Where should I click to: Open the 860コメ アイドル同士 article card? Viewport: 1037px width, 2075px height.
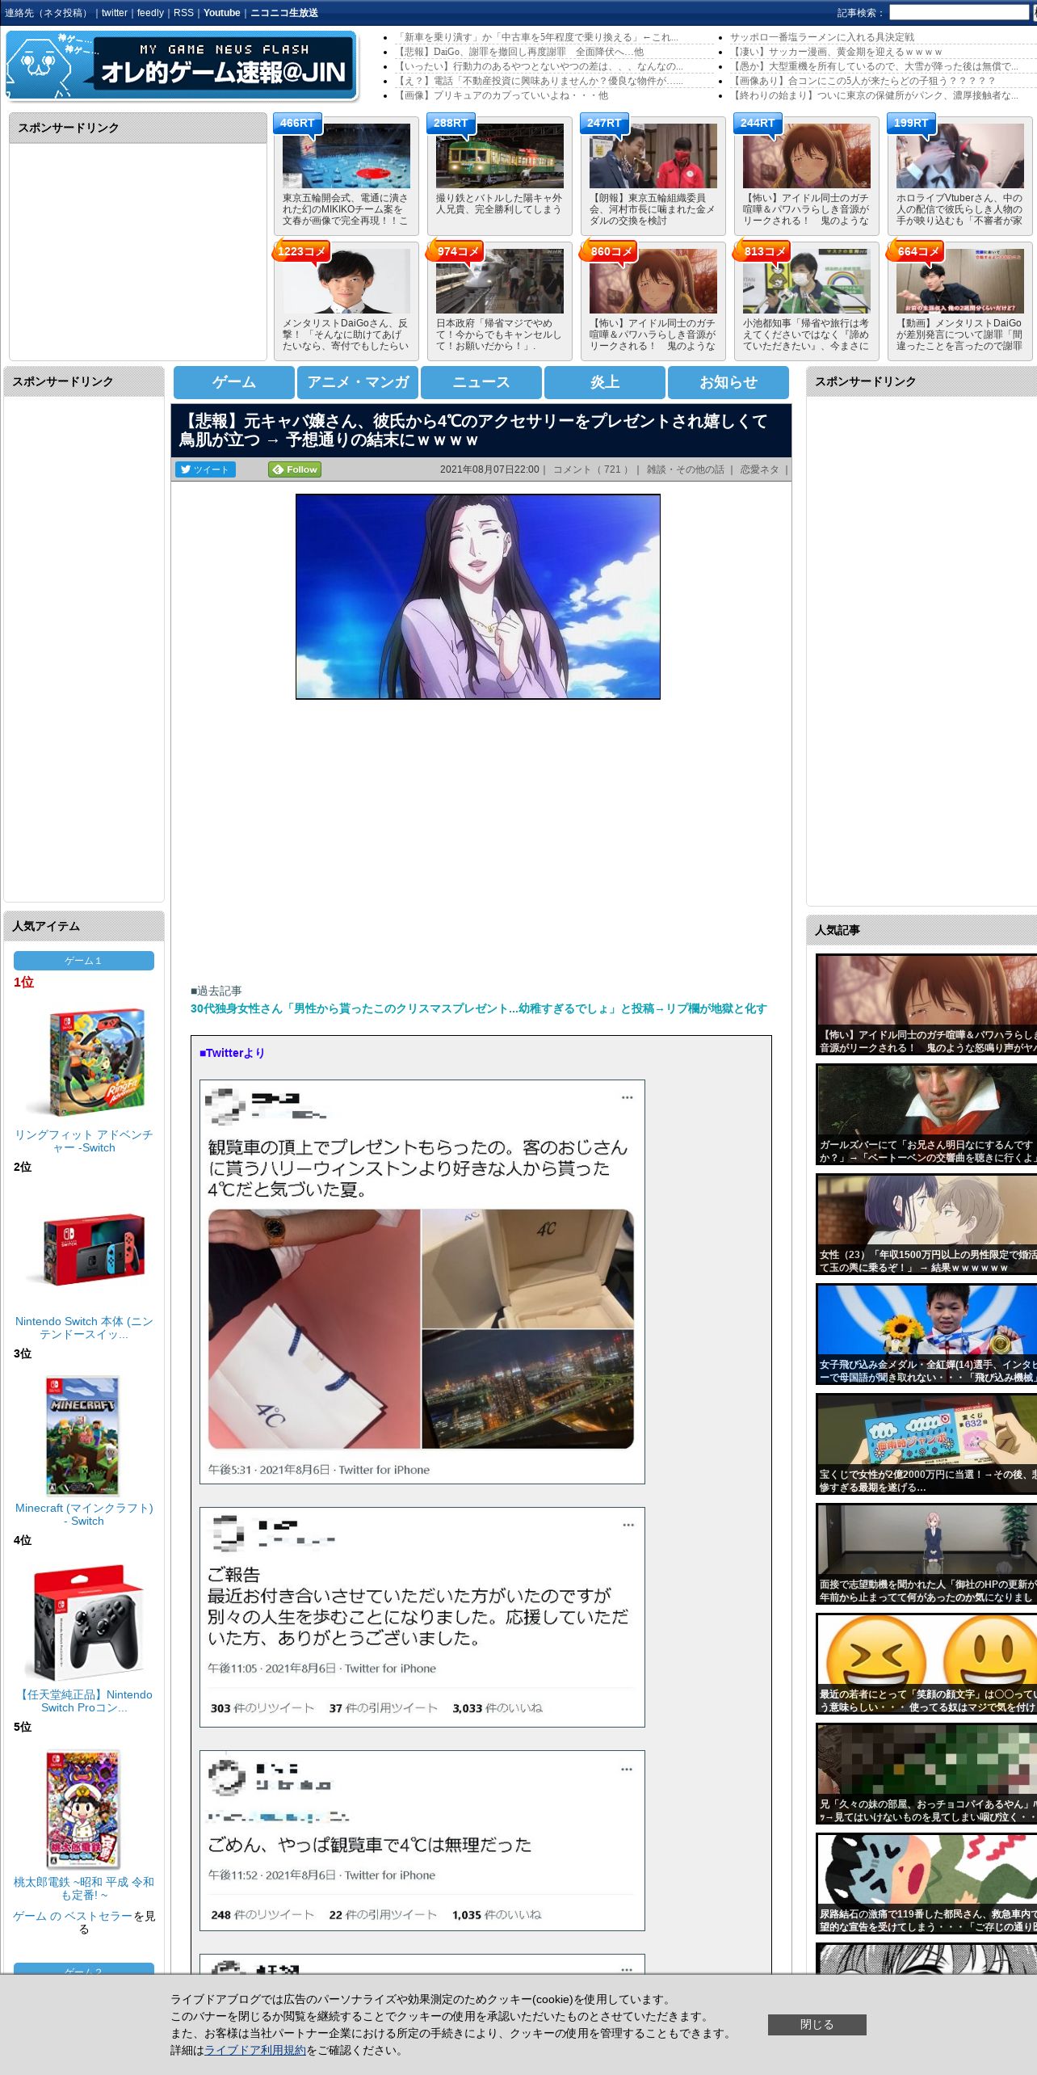click(653, 301)
